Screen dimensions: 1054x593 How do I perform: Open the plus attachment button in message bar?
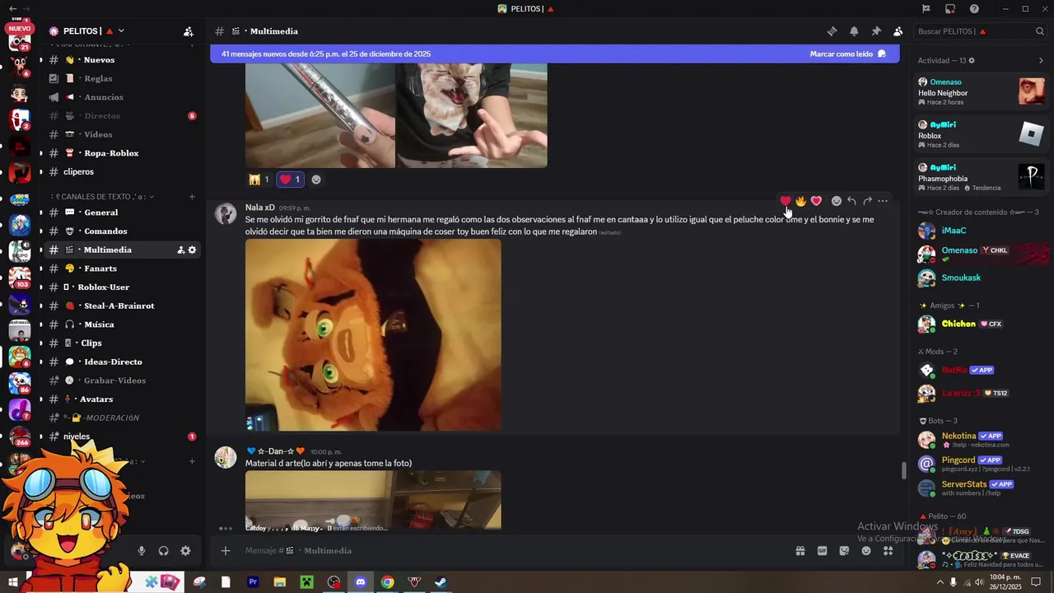point(226,551)
